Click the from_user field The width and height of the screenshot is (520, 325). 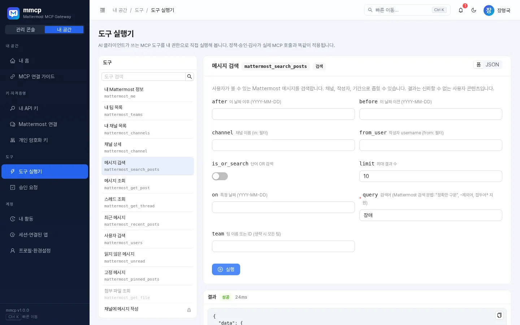click(x=431, y=145)
